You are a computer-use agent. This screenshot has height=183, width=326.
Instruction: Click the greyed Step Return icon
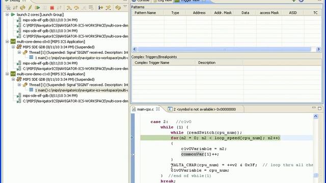[x=84, y=8]
